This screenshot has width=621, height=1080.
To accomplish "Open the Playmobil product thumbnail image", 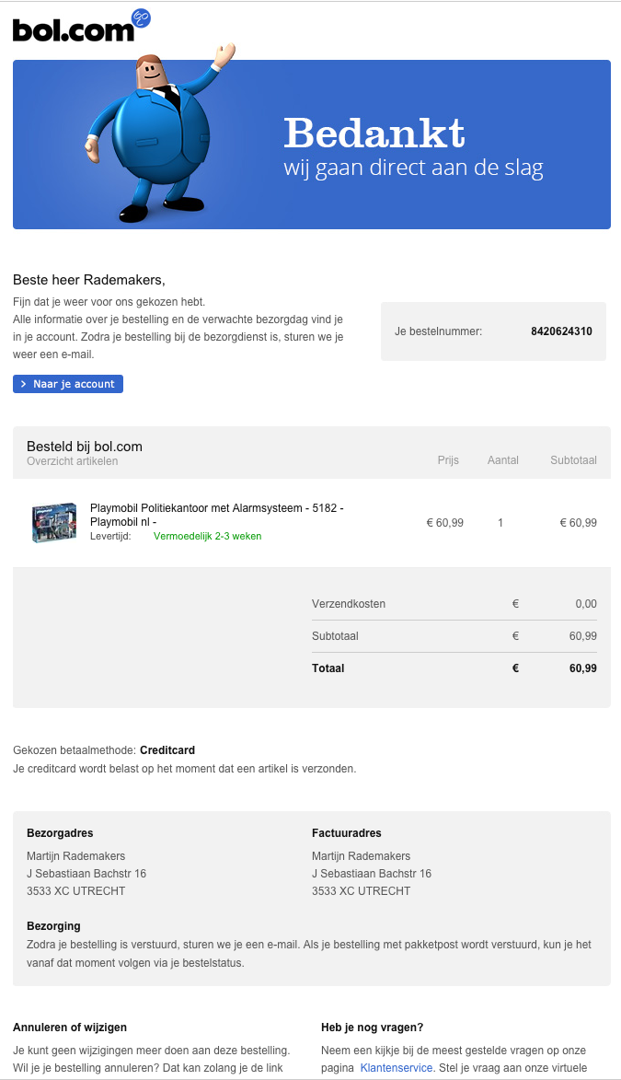I will tap(54, 522).
